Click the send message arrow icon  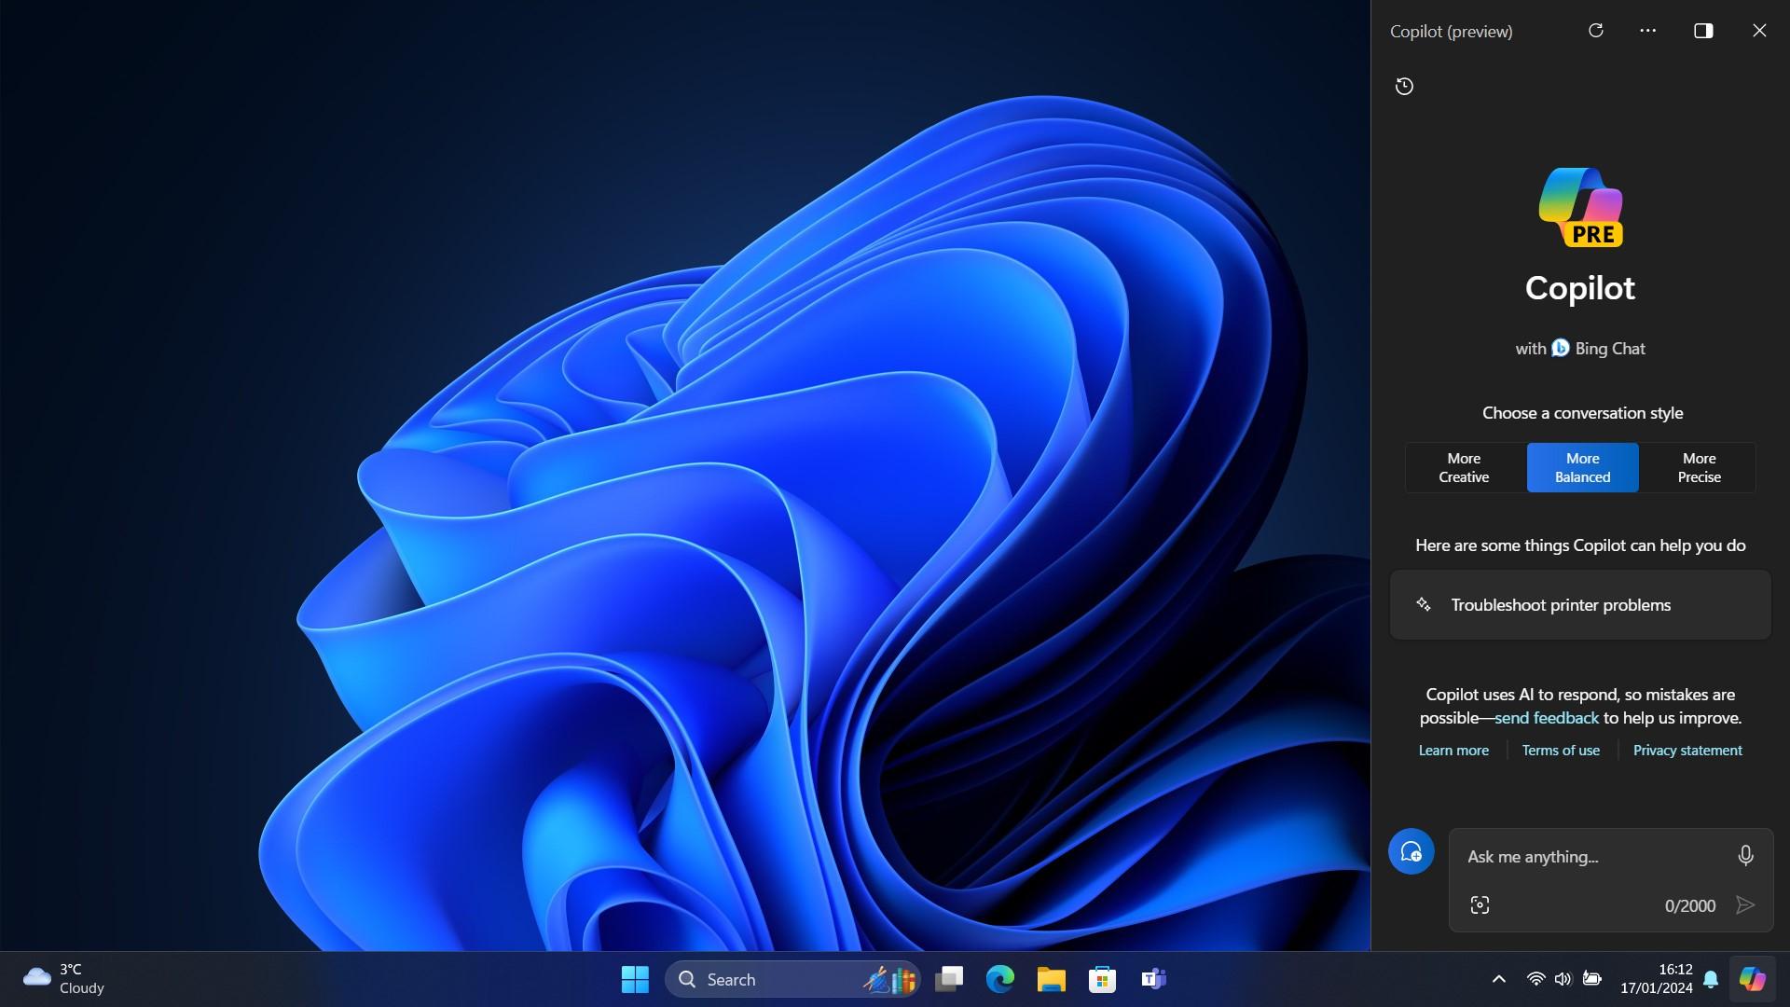click(1746, 905)
